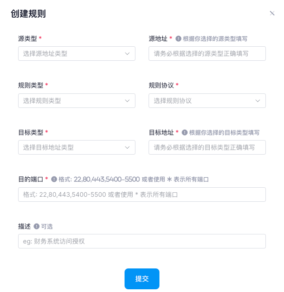Click the chevron arrow in 目标类型 select
Screen dimensions: 284x292
click(127, 148)
